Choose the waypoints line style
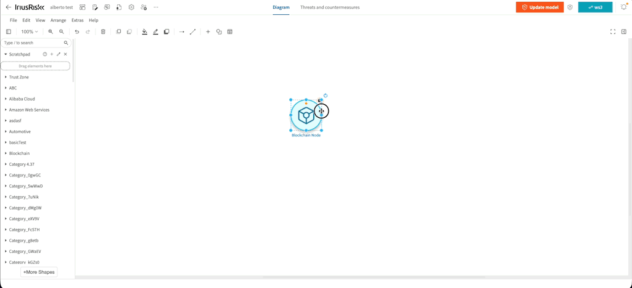 pos(192,31)
